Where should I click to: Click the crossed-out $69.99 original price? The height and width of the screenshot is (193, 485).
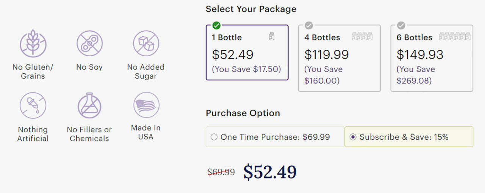221,172
